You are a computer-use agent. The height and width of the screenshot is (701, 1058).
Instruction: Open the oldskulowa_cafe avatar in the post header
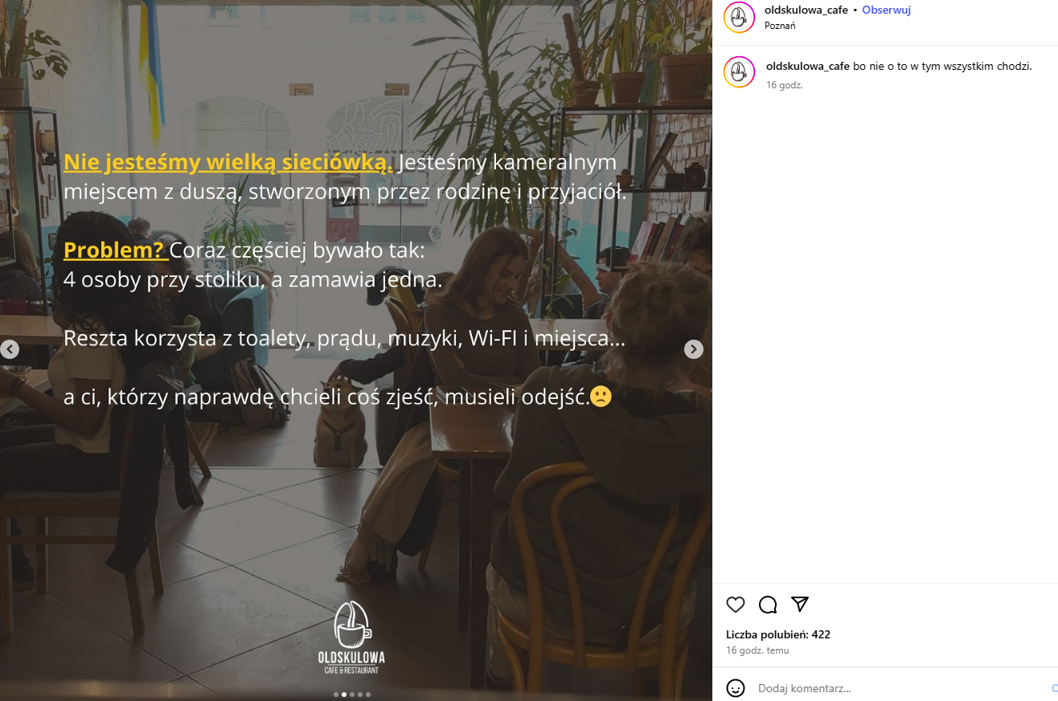click(x=739, y=17)
